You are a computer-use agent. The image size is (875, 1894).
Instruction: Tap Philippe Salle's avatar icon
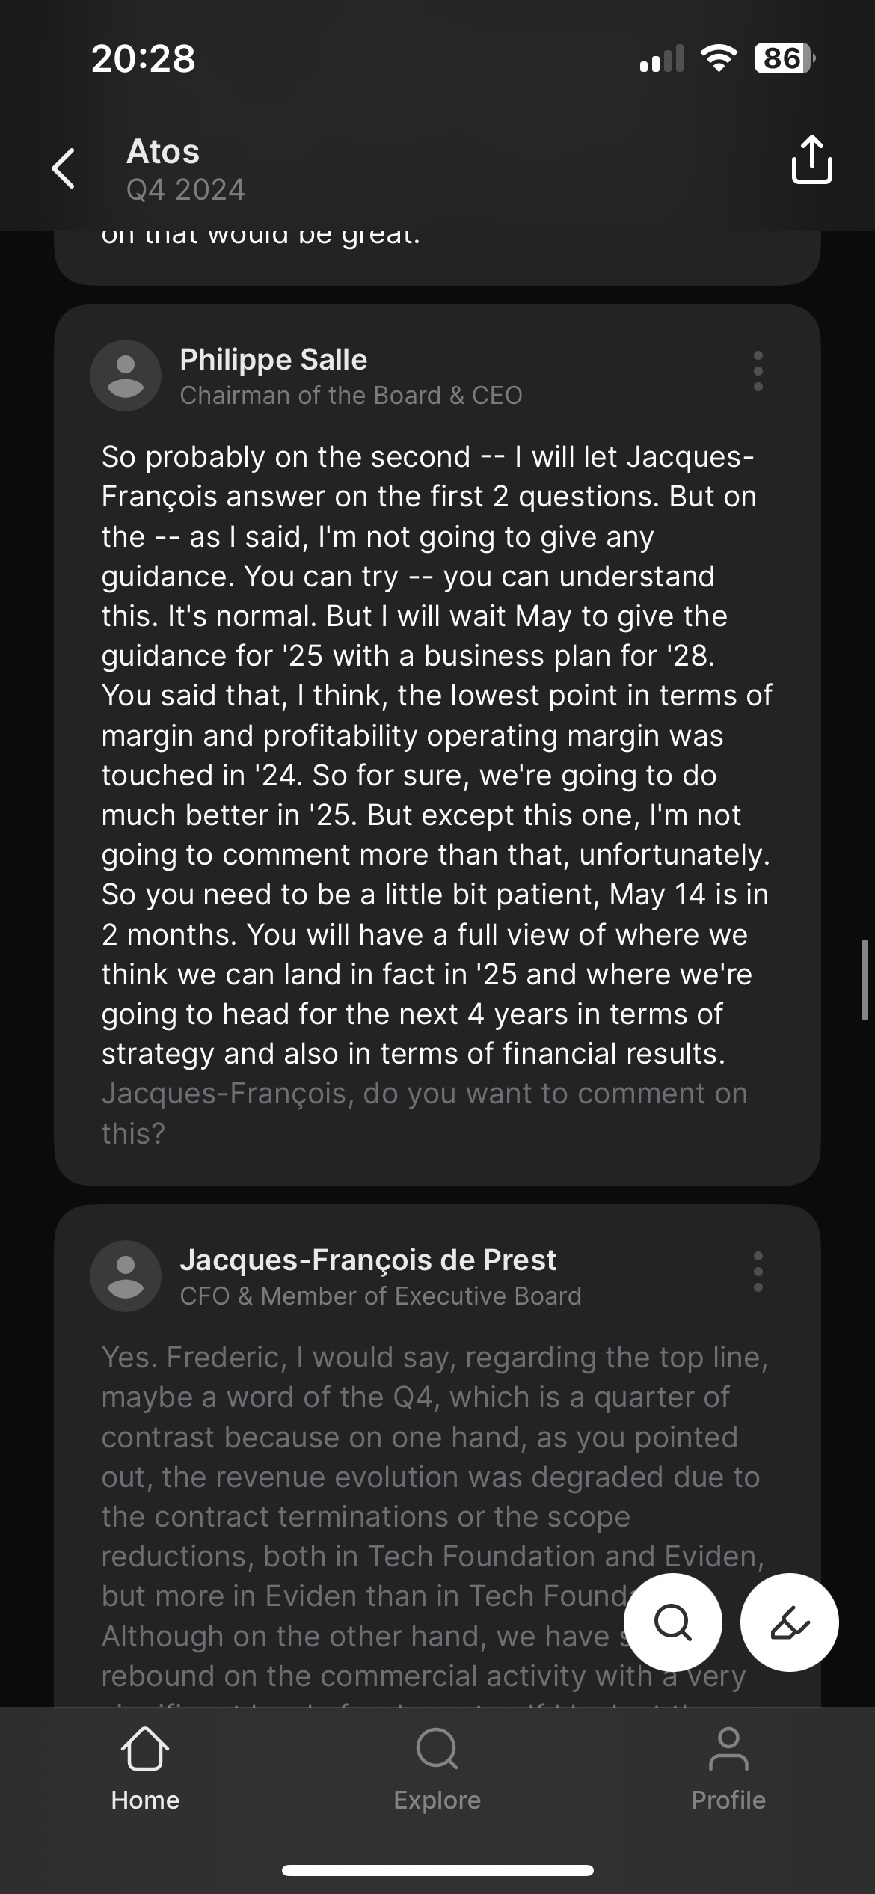coord(126,376)
